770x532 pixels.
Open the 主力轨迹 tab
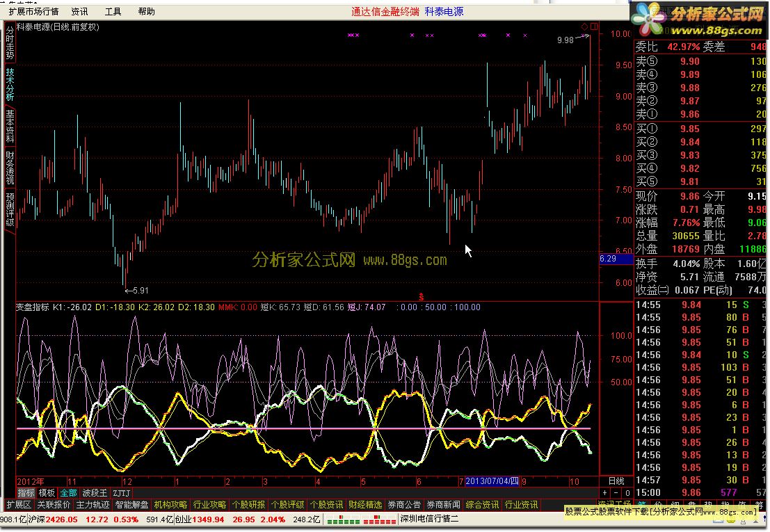tap(93, 504)
